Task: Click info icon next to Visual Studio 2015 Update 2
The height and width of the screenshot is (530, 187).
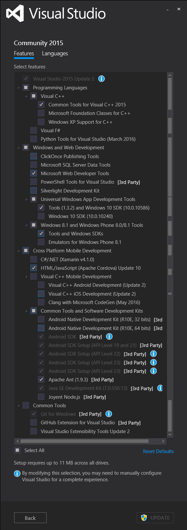Action: pyautogui.click(x=101, y=79)
